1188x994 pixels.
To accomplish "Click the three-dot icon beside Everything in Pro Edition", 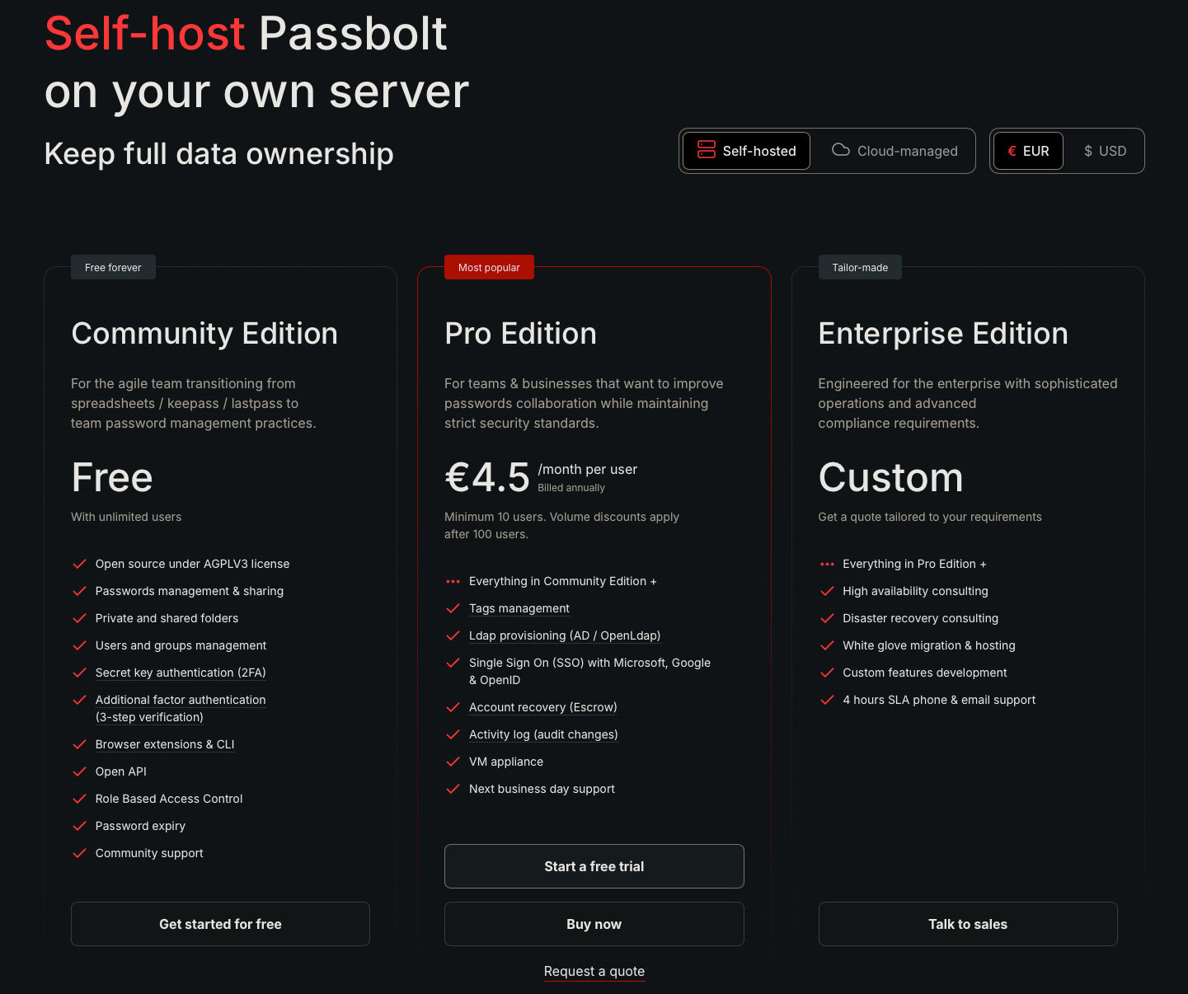I will point(827,564).
